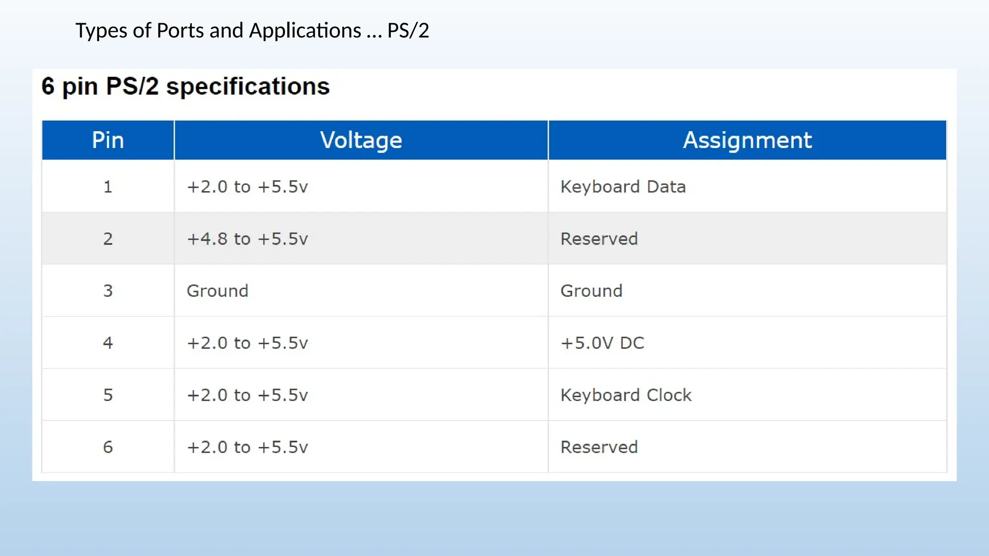
Task: Click the '+4.8 to +5.5v' voltage cell
Action: [247, 239]
